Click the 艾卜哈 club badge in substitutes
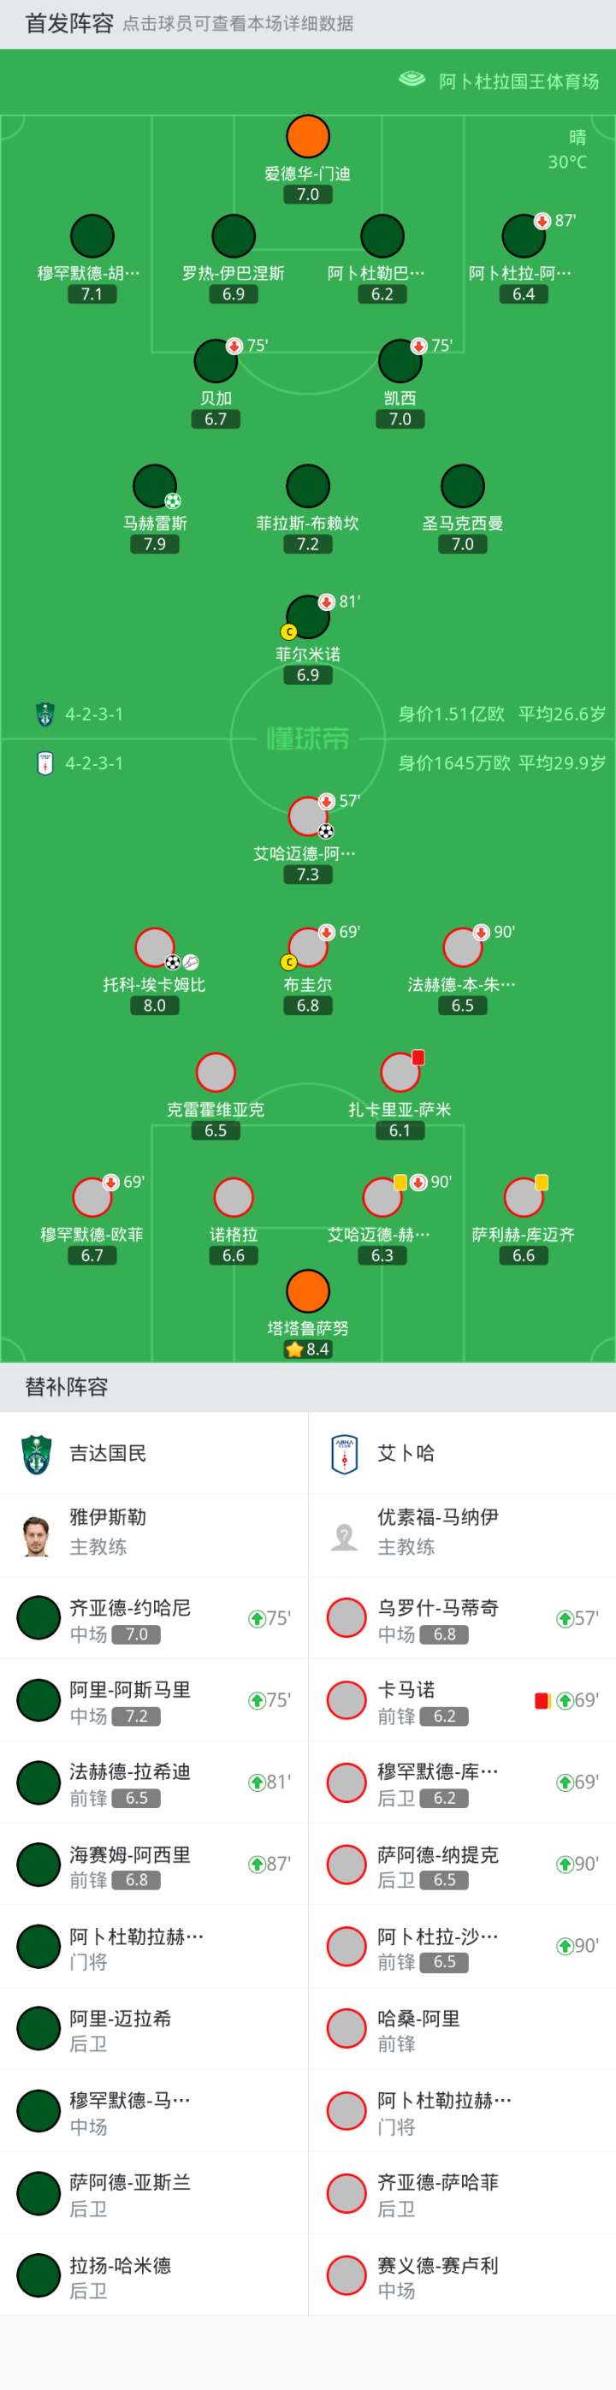616x2390 pixels. [x=344, y=1454]
